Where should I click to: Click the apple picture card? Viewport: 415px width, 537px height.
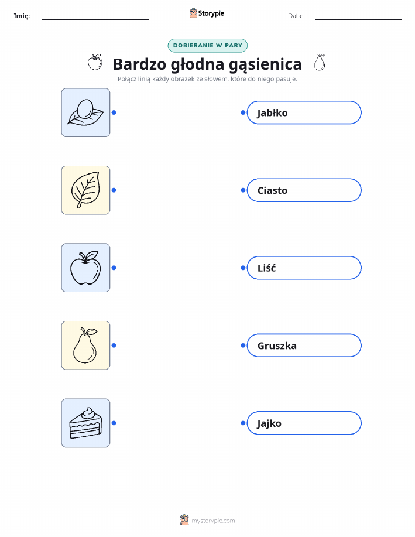(85, 268)
